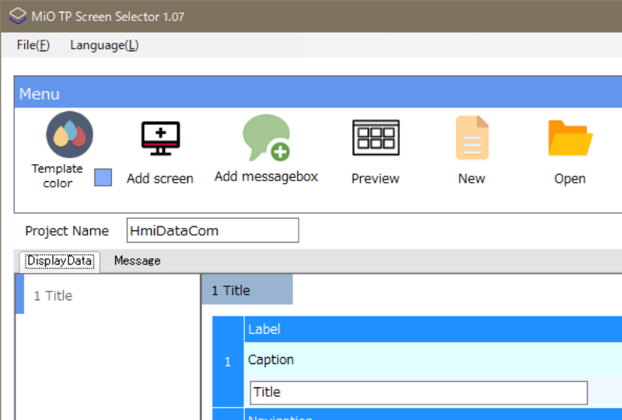
Task: Click the Add screen monitor icon
Action: (161, 138)
